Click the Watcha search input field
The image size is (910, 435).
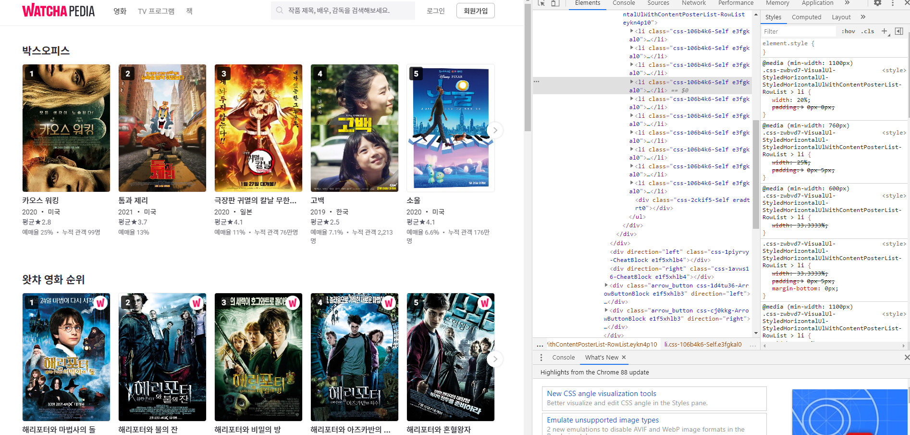click(x=343, y=10)
